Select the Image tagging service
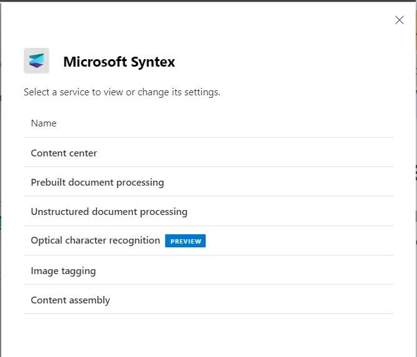The width and height of the screenshot is (417, 357). pos(209,270)
